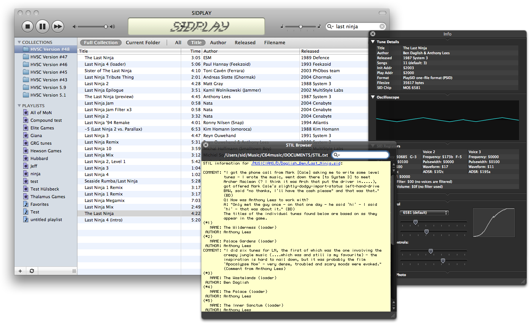Open the 'ninja' playlist icon
The image size is (529, 323).
point(26,174)
